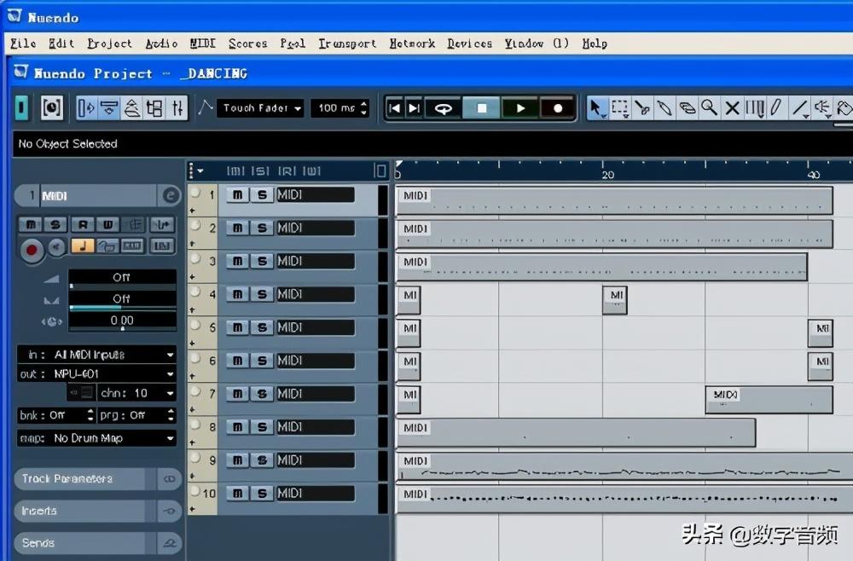The height and width of the screenshot is (561, 853).
Task: Open the Devices menu
Action: [x=469, y=43]
